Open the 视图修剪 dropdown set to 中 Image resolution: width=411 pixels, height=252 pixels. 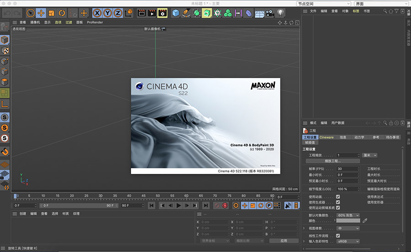(348, 228)
